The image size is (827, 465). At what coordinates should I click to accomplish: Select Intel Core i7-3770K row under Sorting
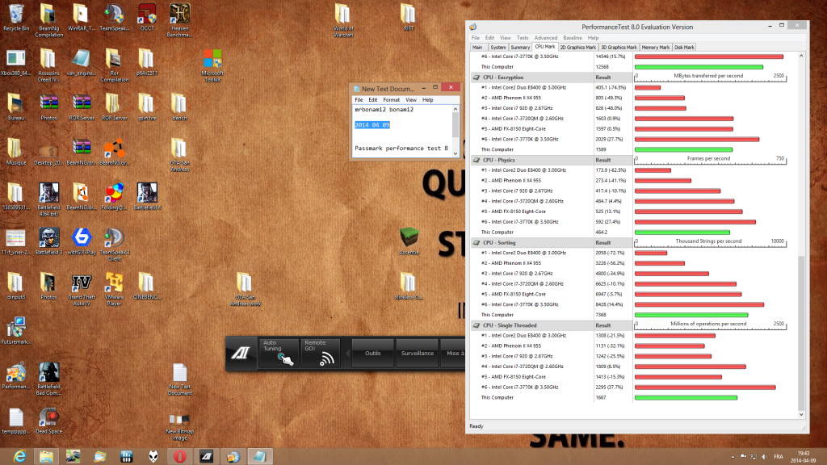pyautogui.click(x=551, y=304)
